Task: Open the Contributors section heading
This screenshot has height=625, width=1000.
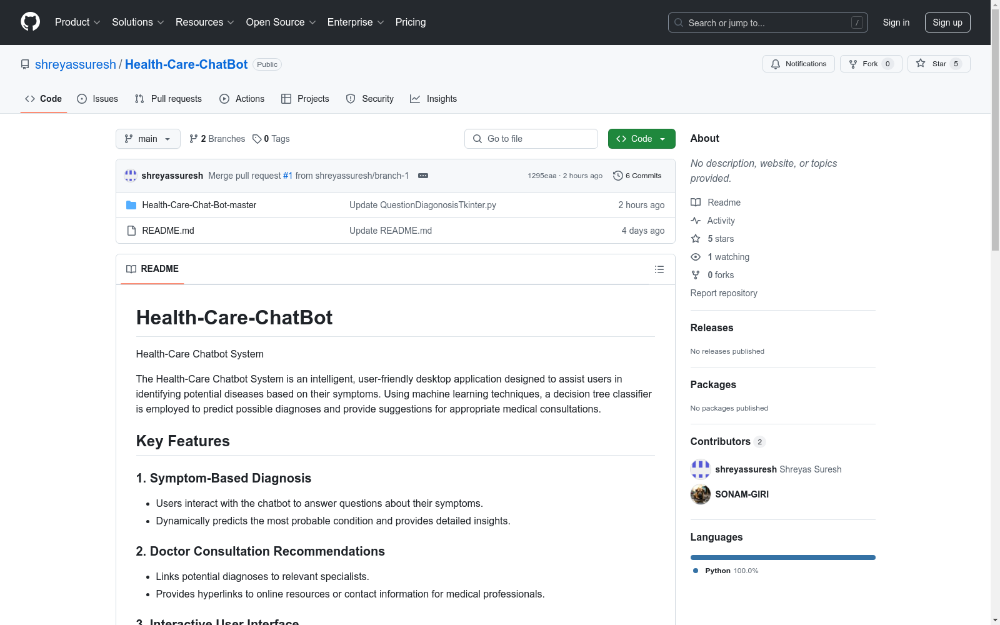Action: click(727, 441)
